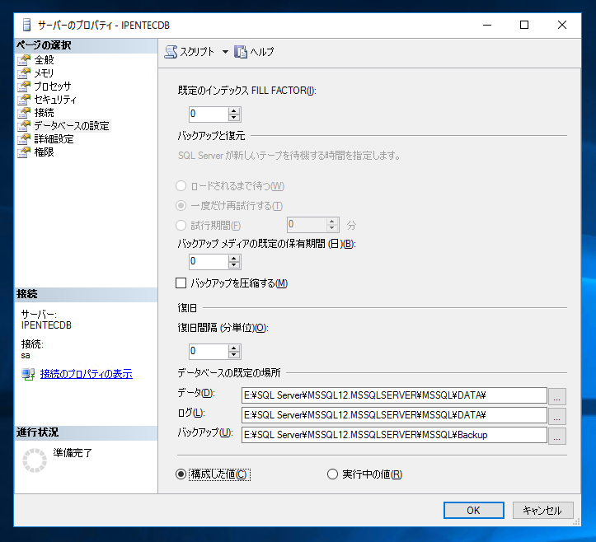Click the ヘルプ toolbar button
Viewport: 596px width, 542px height.
coord(254,52)
